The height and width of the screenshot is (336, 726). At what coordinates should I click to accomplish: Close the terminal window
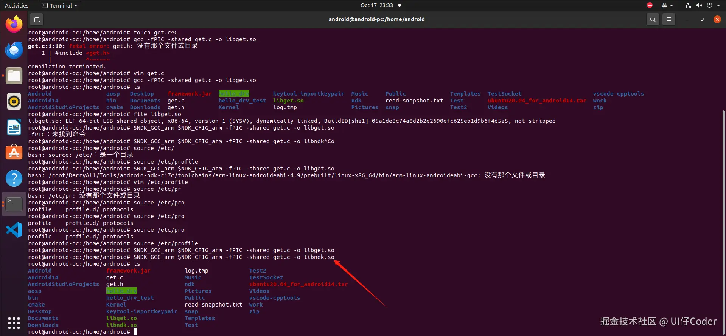click(x=717, y=19)
